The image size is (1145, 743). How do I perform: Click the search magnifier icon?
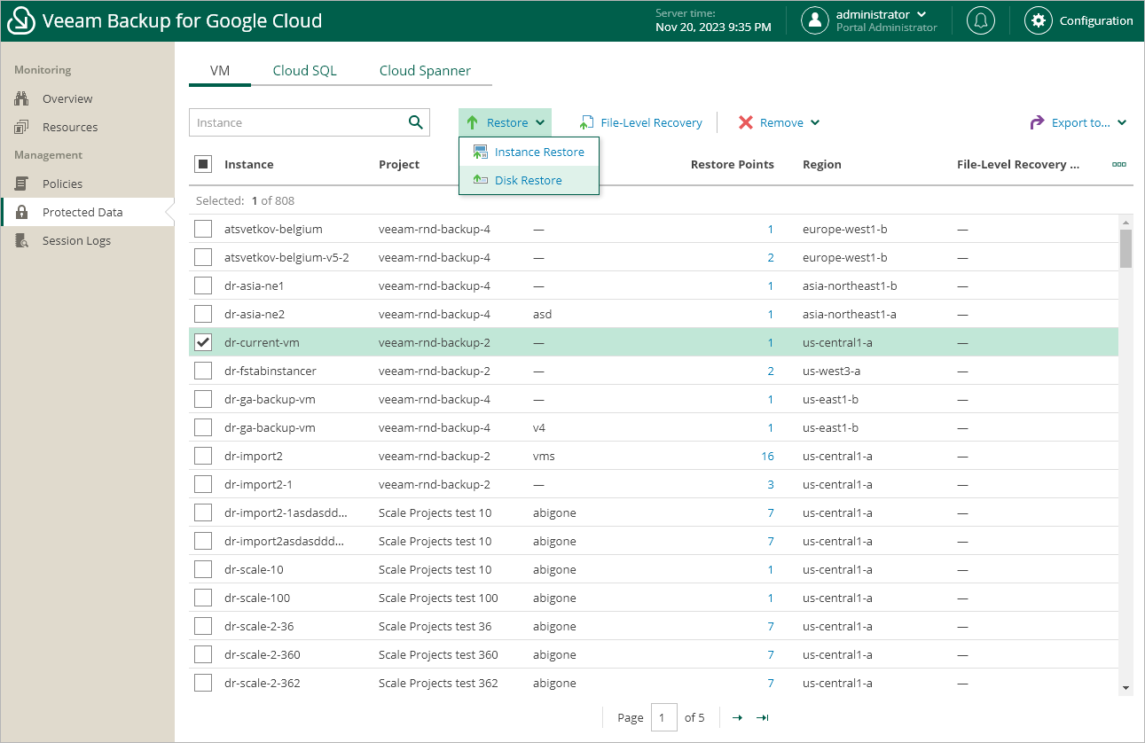pos(415,122)
